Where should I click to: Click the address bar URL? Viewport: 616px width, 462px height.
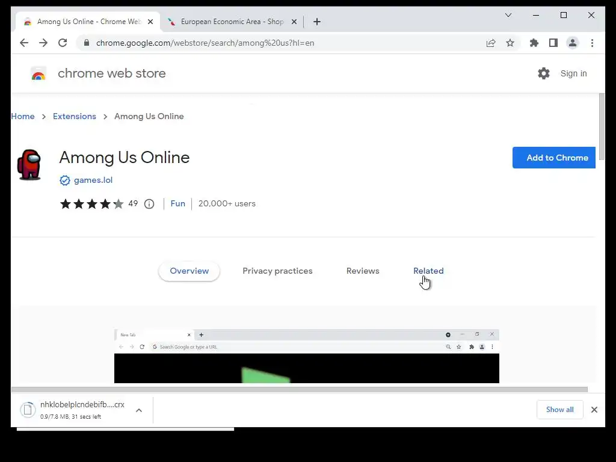(205, 43)
